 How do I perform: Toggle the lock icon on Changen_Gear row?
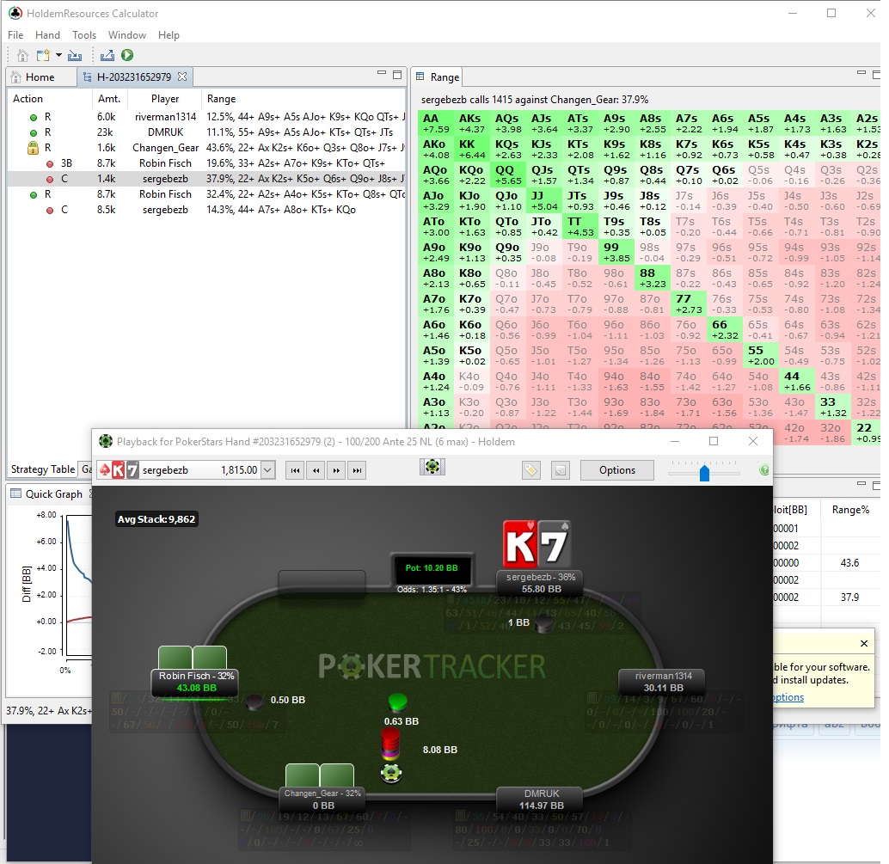33,148
